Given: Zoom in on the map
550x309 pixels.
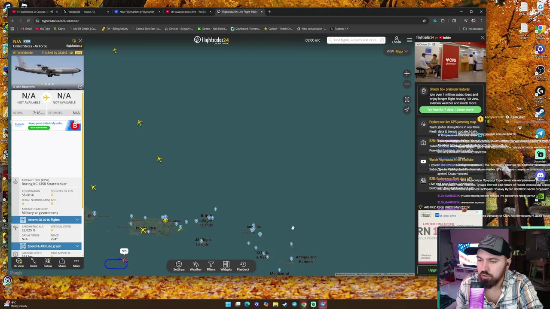Looking at the screenshot, I should (407, 74).
